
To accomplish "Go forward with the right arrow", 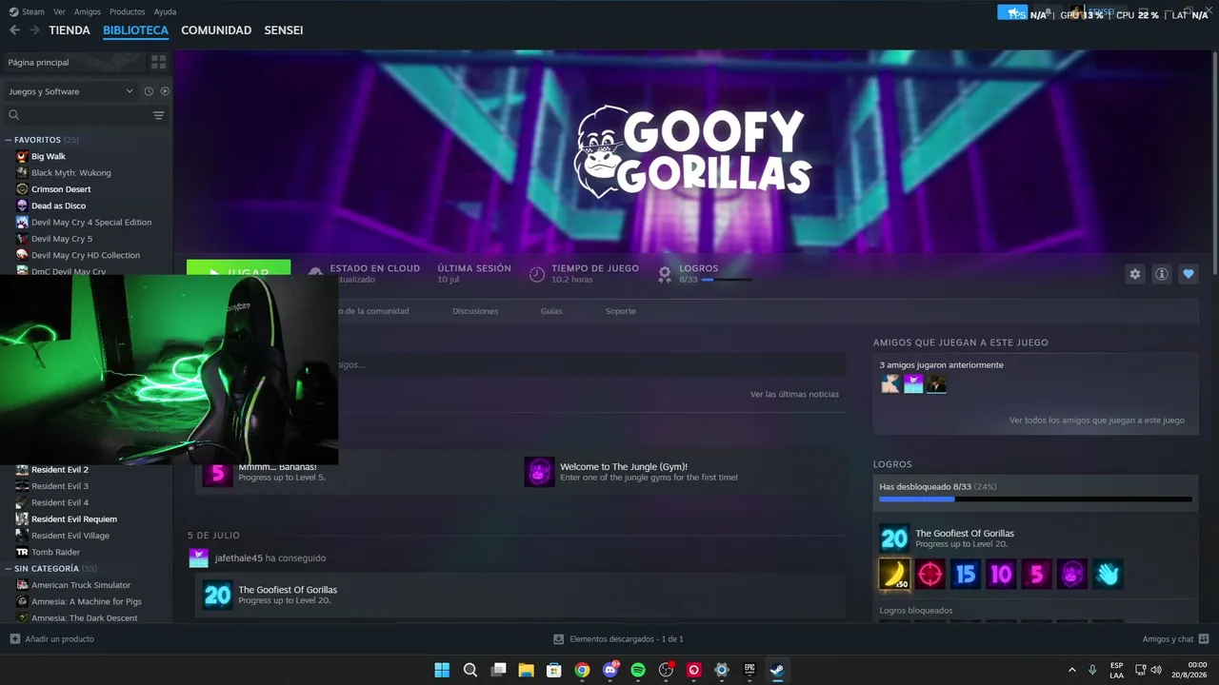I will [34, 30].
